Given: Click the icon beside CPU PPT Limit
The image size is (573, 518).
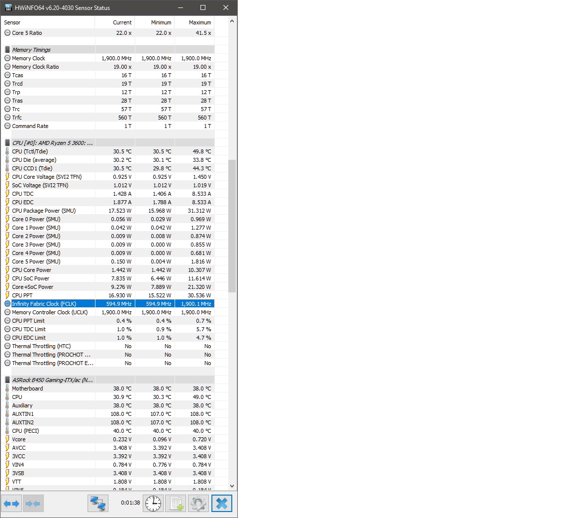Looking at the screenshot, I should [x=7, y=321].
